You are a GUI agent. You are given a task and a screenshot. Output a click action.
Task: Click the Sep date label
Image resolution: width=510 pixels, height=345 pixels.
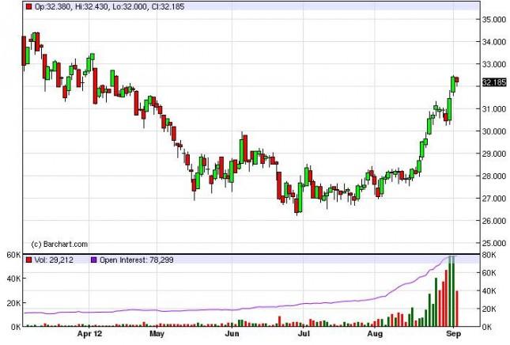[453, 334]
